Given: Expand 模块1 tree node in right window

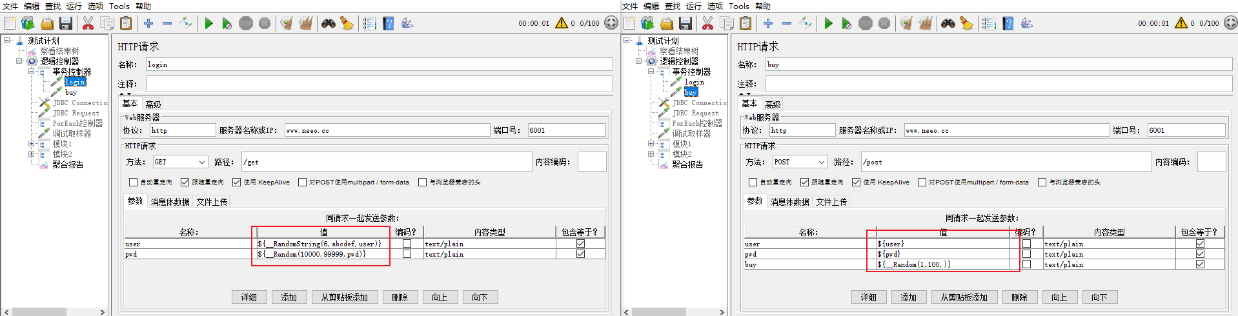Looking at the screenshot, I should (651, 144).
